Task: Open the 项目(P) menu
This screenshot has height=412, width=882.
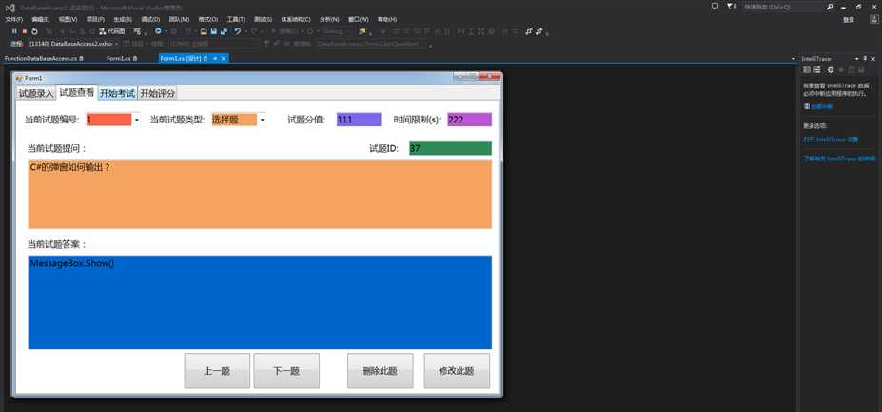Action: (95, 20)
